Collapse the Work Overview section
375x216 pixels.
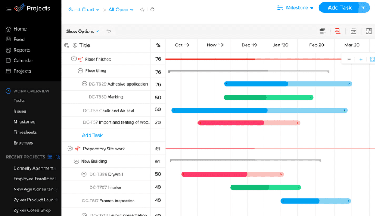pos(8,91)
